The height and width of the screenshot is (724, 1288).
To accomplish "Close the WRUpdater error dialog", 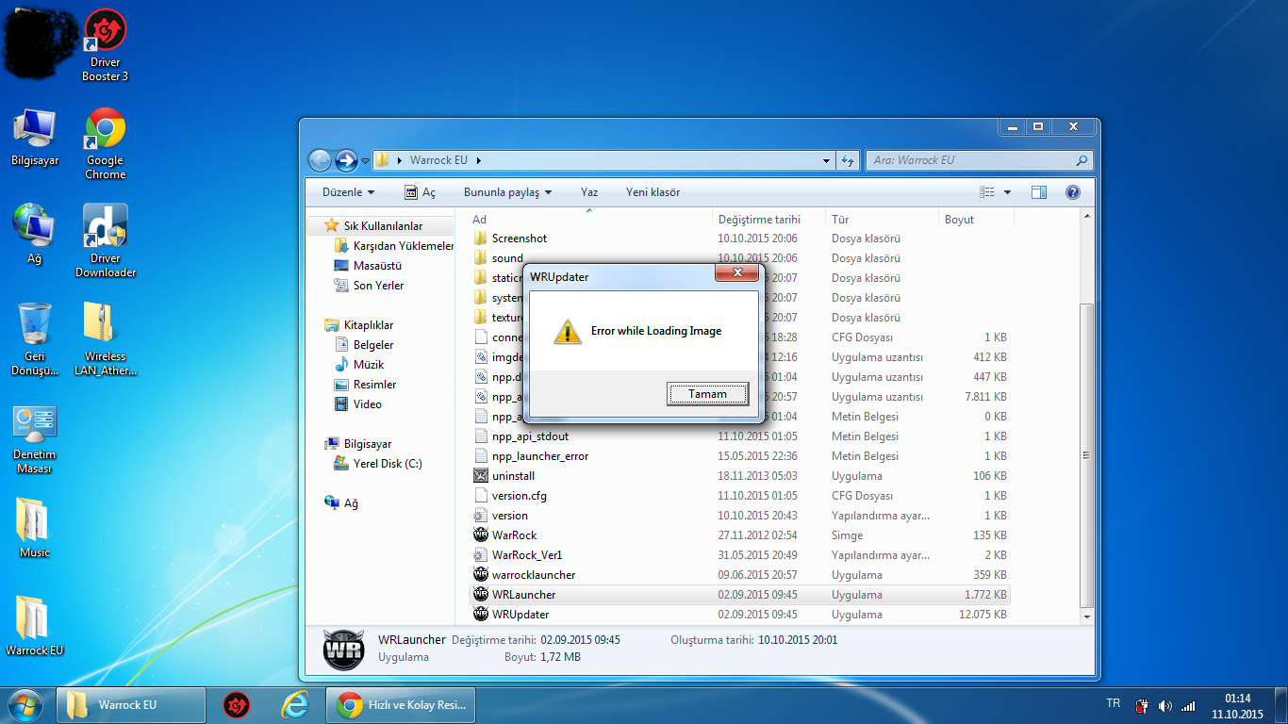I will pyautogui.click(x=736, y=274).
